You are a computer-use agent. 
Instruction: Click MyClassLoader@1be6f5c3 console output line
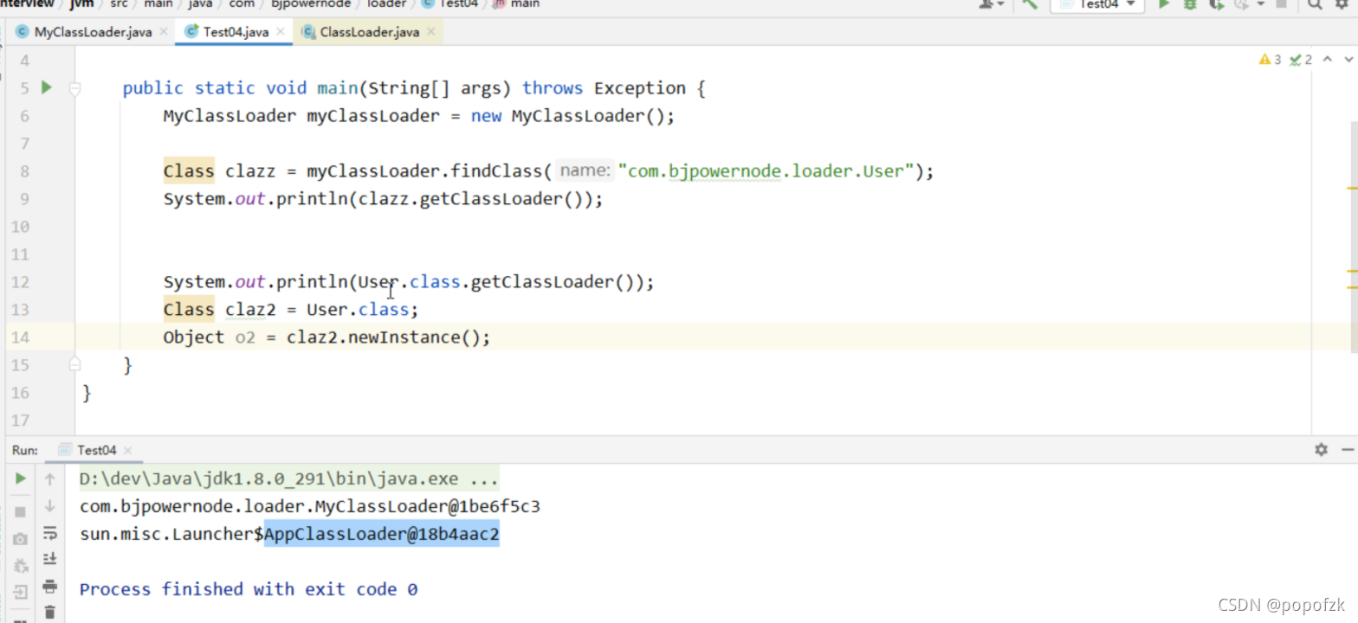310,506
